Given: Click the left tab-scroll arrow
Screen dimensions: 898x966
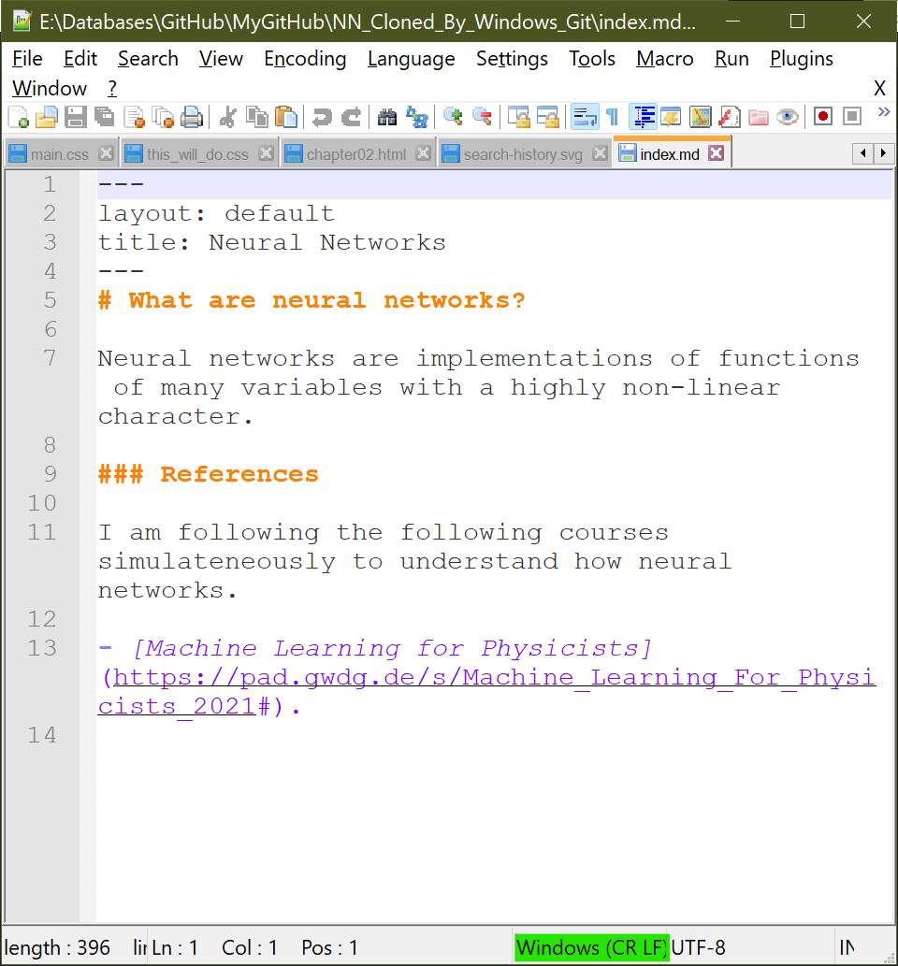Looking at the screenshot, I should [862, 152].
